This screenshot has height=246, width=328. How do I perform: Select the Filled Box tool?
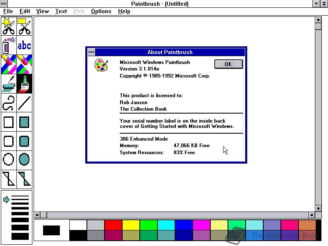25,122
